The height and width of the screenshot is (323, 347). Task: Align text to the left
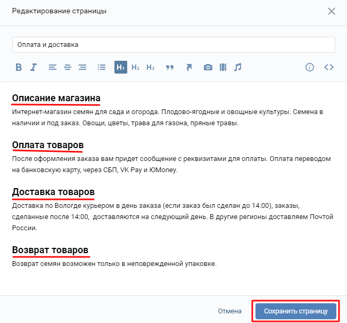[52, 67]
